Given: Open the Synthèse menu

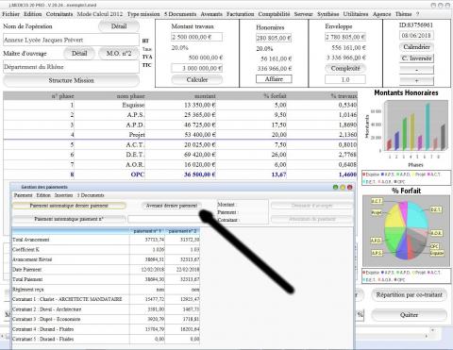Looking at the screenshot, I should (328, 14).
